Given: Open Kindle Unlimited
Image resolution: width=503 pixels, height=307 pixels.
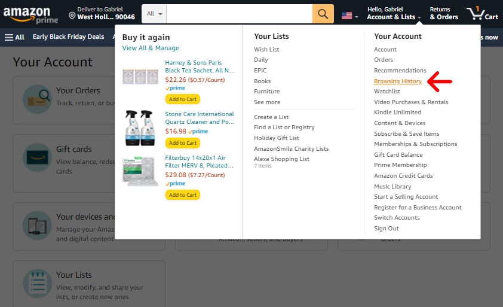Looking at the screenshot, I should click(397, 112).
